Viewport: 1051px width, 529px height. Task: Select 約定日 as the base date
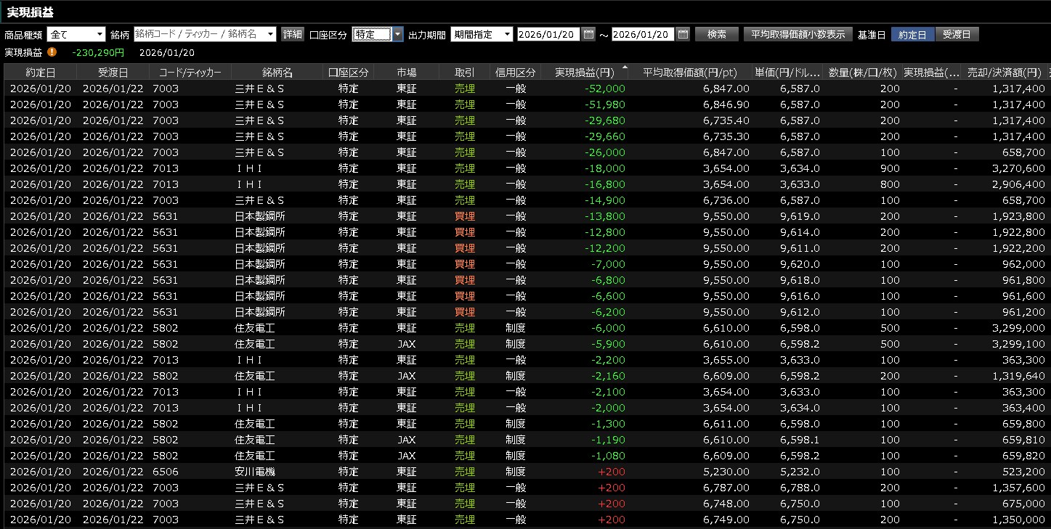pos(912,34)
